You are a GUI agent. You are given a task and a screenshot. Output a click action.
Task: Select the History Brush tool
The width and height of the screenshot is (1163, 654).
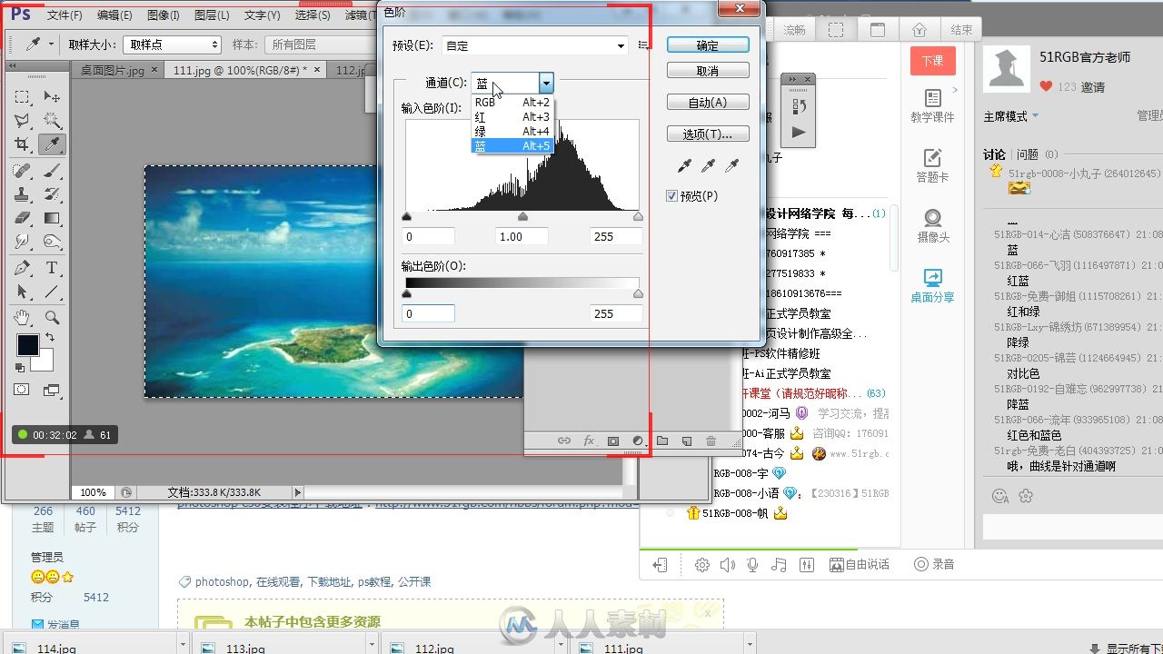pyautogui.click(x=52, y=194)
